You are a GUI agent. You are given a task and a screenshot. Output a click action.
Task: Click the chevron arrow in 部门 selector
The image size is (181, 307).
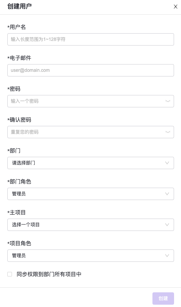pos(167,163)
